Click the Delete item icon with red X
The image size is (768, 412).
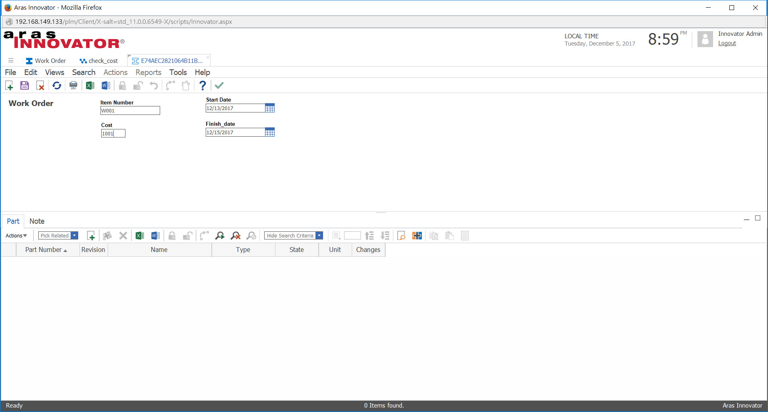pos(40,85)
